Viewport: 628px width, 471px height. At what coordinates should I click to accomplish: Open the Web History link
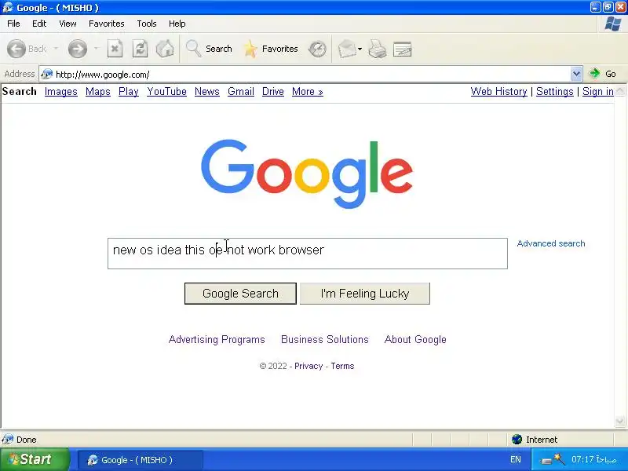coord(498,92)
